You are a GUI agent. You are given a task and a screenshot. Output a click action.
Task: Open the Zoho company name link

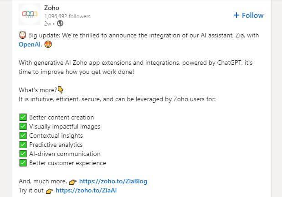pos(52,8)
